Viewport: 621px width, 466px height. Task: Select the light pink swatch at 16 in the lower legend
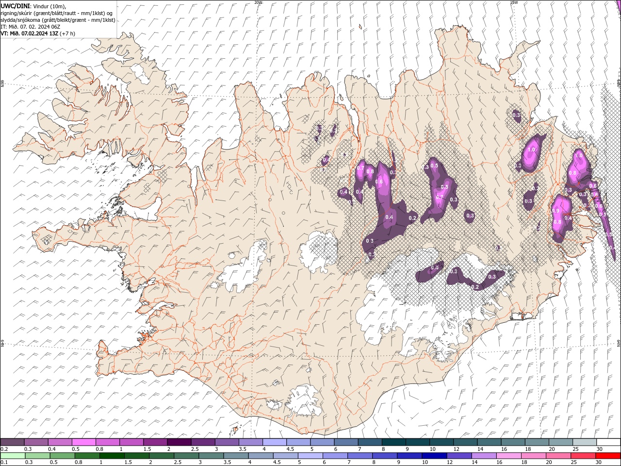click(509, 456)
